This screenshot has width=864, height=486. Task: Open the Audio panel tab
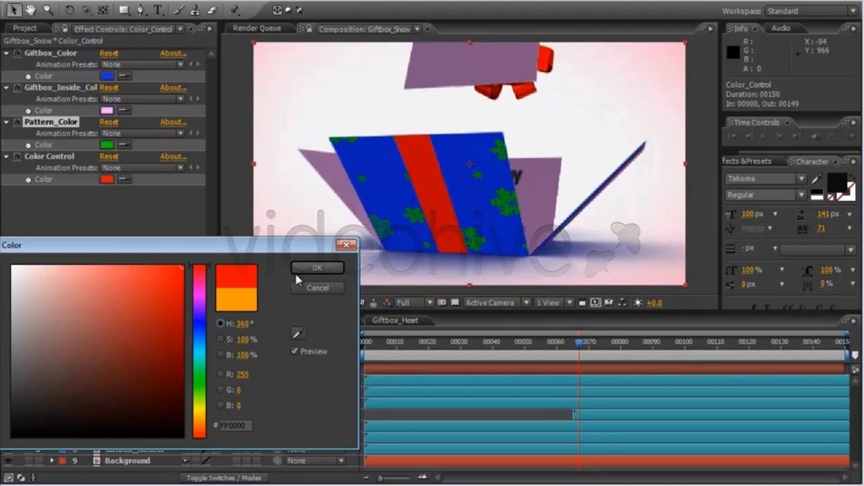pyautogui.click(x=781, y=28)
